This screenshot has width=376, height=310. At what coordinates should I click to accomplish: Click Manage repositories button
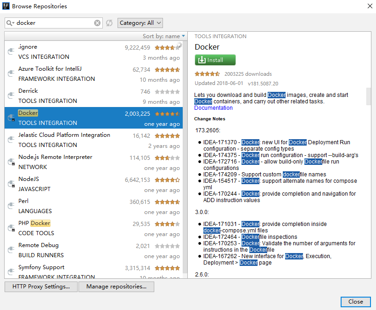[x=116, y=287]
